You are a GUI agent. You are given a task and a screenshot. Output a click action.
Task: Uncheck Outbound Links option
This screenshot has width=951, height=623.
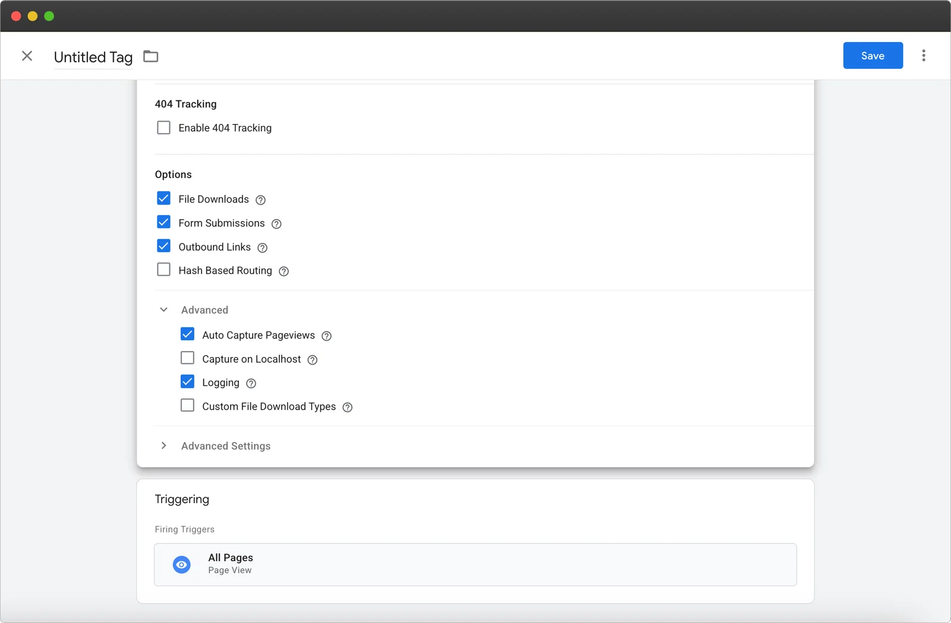tap(163, 246)
